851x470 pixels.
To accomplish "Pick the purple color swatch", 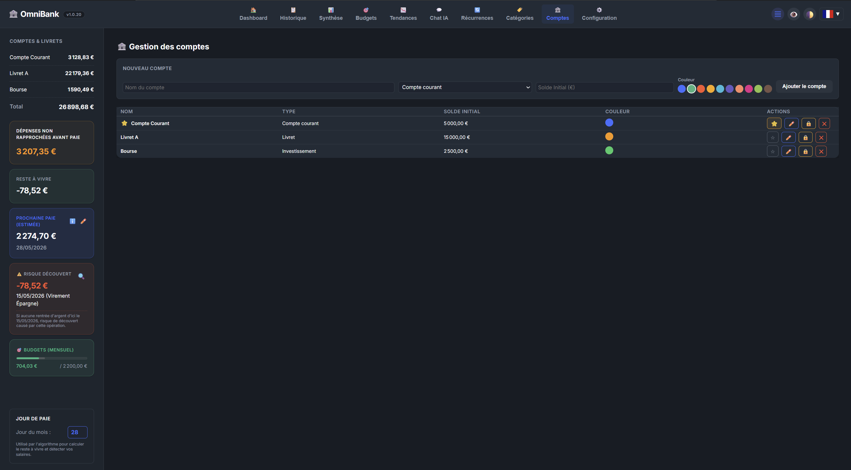I will click(x=729, y=88).
